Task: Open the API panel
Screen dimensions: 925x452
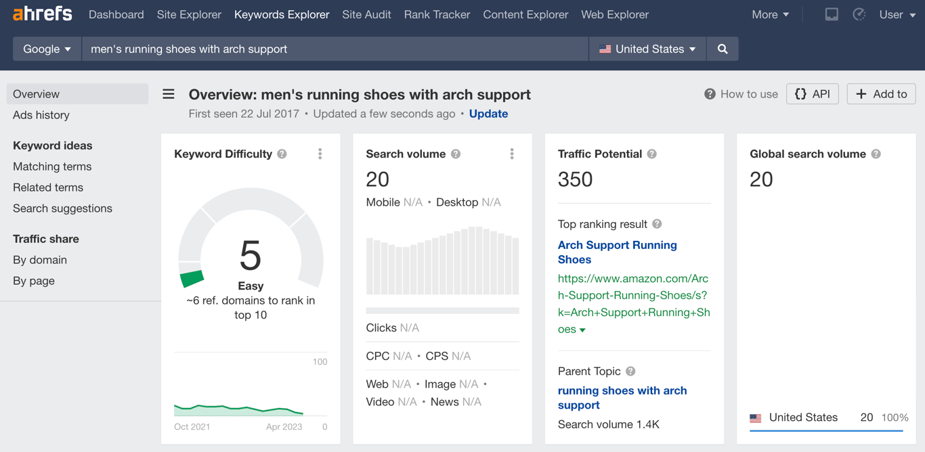Action: coord(812,93)
